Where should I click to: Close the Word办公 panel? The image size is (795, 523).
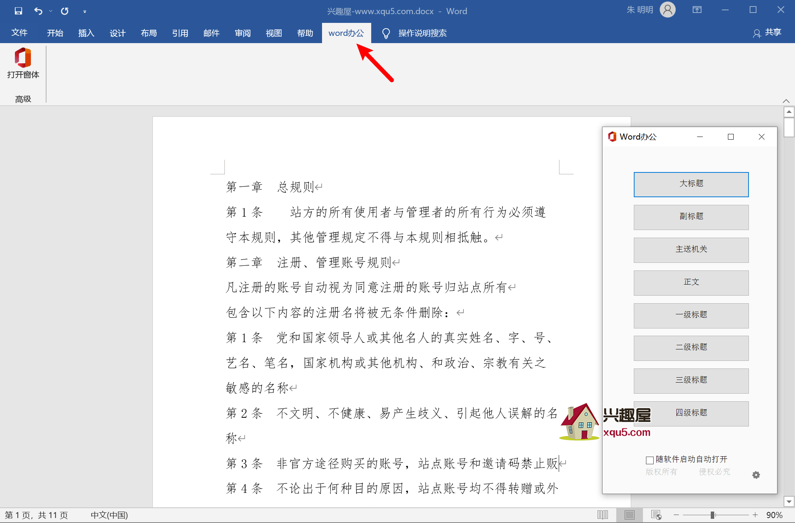point(761,137)
